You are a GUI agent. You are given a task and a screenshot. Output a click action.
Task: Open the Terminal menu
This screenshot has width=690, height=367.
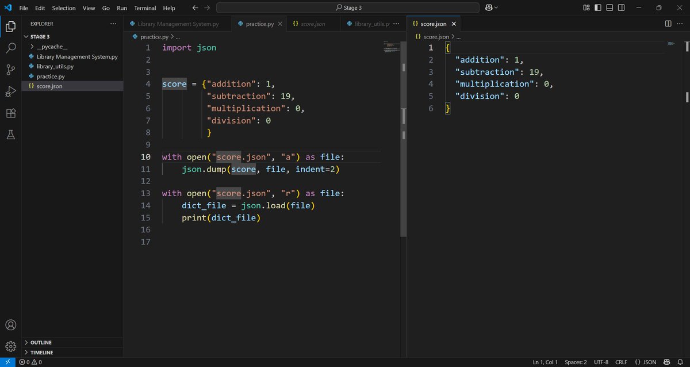click(145, 8)
